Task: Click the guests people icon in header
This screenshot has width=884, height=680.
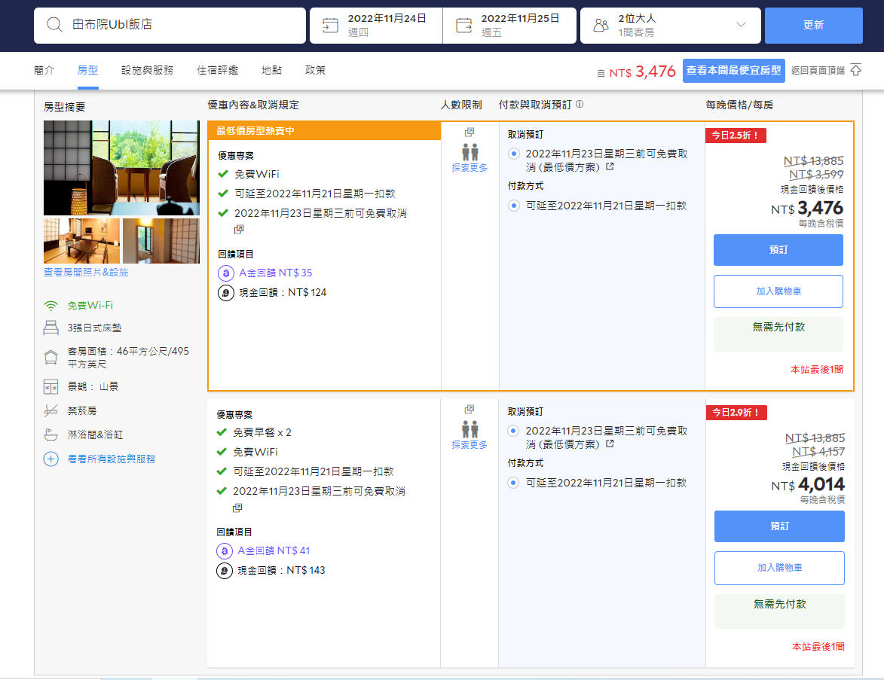Action: click(x=600, y=25)
